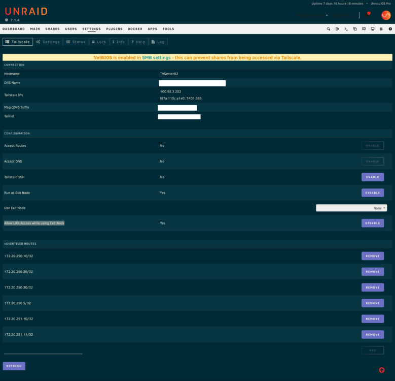
Task: Enable Accept Routes
Action: pyautogui.click(x=373, y=146)
